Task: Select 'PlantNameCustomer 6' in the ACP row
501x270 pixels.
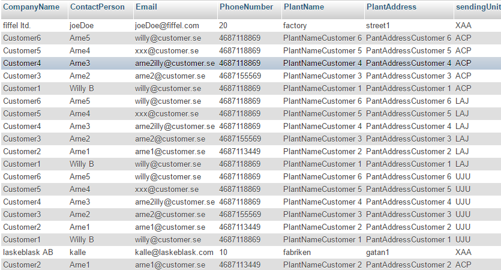Action: (322, 38)
